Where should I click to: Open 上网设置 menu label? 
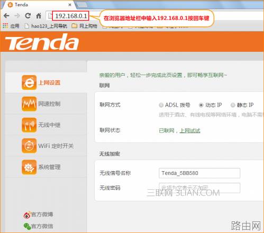(x=50, y=82)
